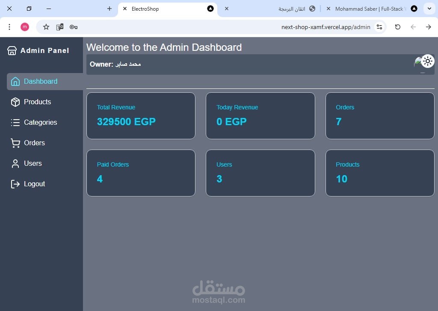The image size is (438, 311).
Task: Click the Dashboard home icon in sidebar
Action: coord(15,82)
